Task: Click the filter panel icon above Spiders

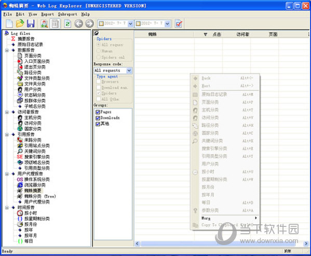Action: [x=97, y=33]
